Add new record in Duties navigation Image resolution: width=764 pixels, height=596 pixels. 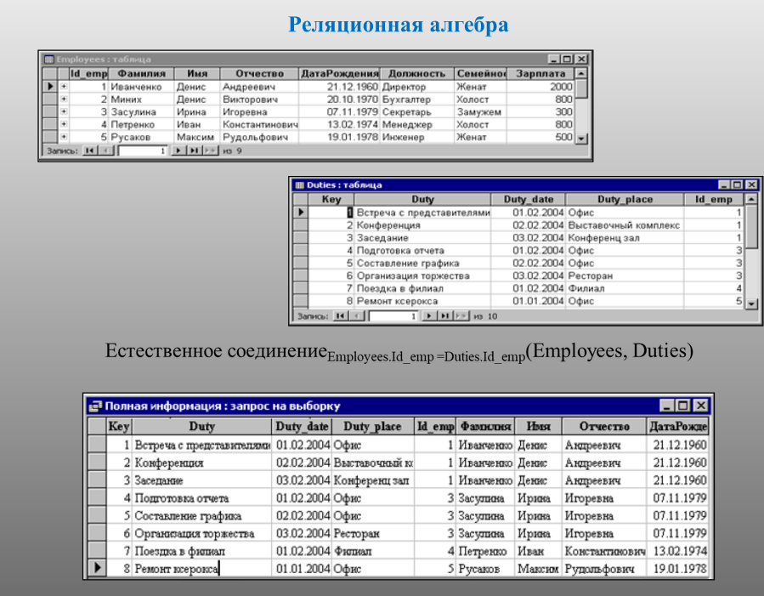(x=461, y=315)
